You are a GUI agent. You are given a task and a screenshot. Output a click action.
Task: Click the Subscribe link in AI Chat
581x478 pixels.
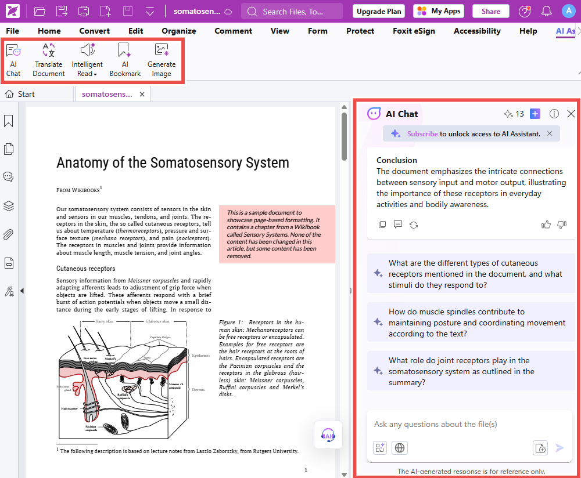coord(422,133)
